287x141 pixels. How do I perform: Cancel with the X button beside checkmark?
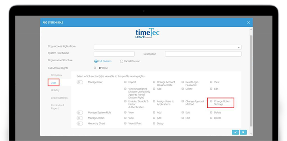click(243, 132)
